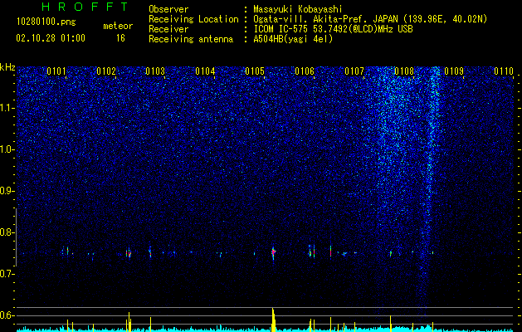This screenshot has height=332, width=522.
Task: Click the 0105 time marker
Action: (255, 71)
